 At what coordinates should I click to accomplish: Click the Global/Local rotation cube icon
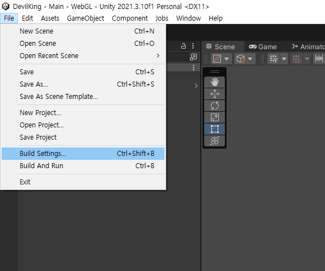point(241,59)
